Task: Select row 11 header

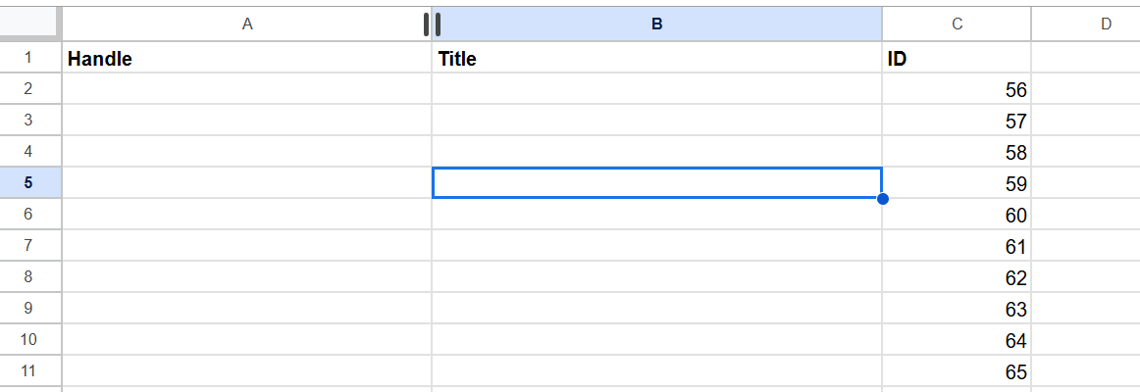Action: click(x=29, y=371)
